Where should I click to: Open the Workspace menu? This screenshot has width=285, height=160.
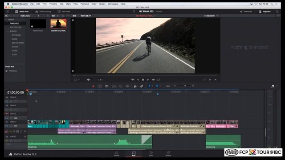(113, 4)
